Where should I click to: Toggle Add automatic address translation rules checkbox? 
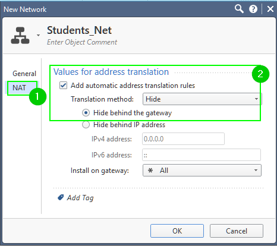tap(63, 86)
